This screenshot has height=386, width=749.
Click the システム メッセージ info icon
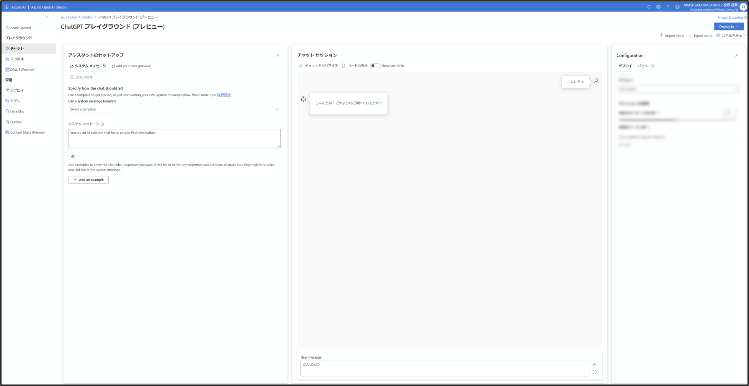[x=102, y=124]
